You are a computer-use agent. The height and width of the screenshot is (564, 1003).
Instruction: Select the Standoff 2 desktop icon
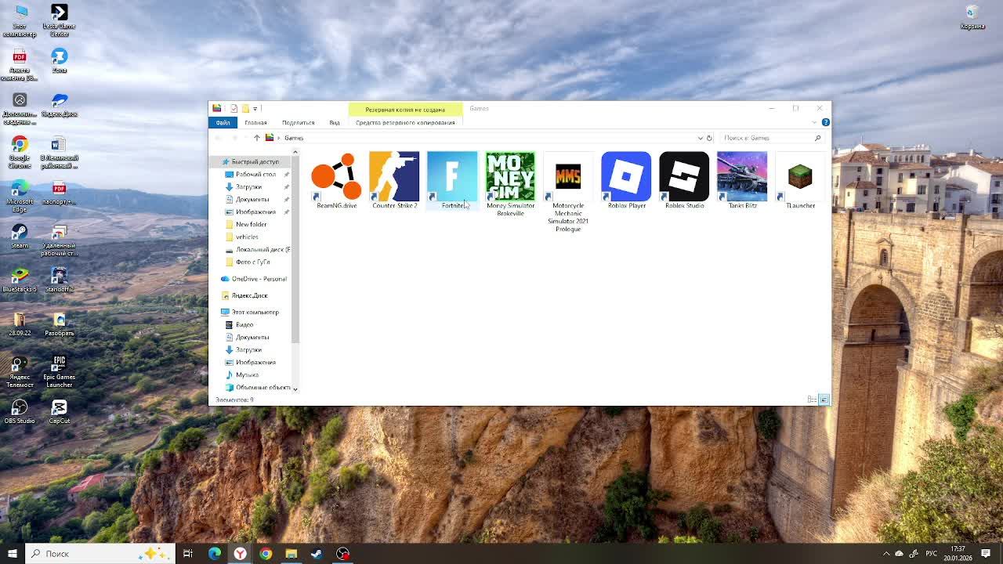59,280
